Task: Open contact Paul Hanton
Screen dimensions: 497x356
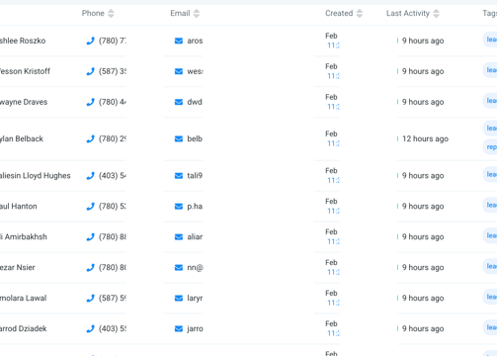Action: point(19,207)
